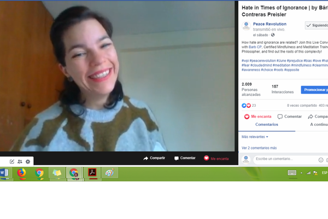Open the edit pencil icon below video
This screenshot has width=328, height=219.
12,162
